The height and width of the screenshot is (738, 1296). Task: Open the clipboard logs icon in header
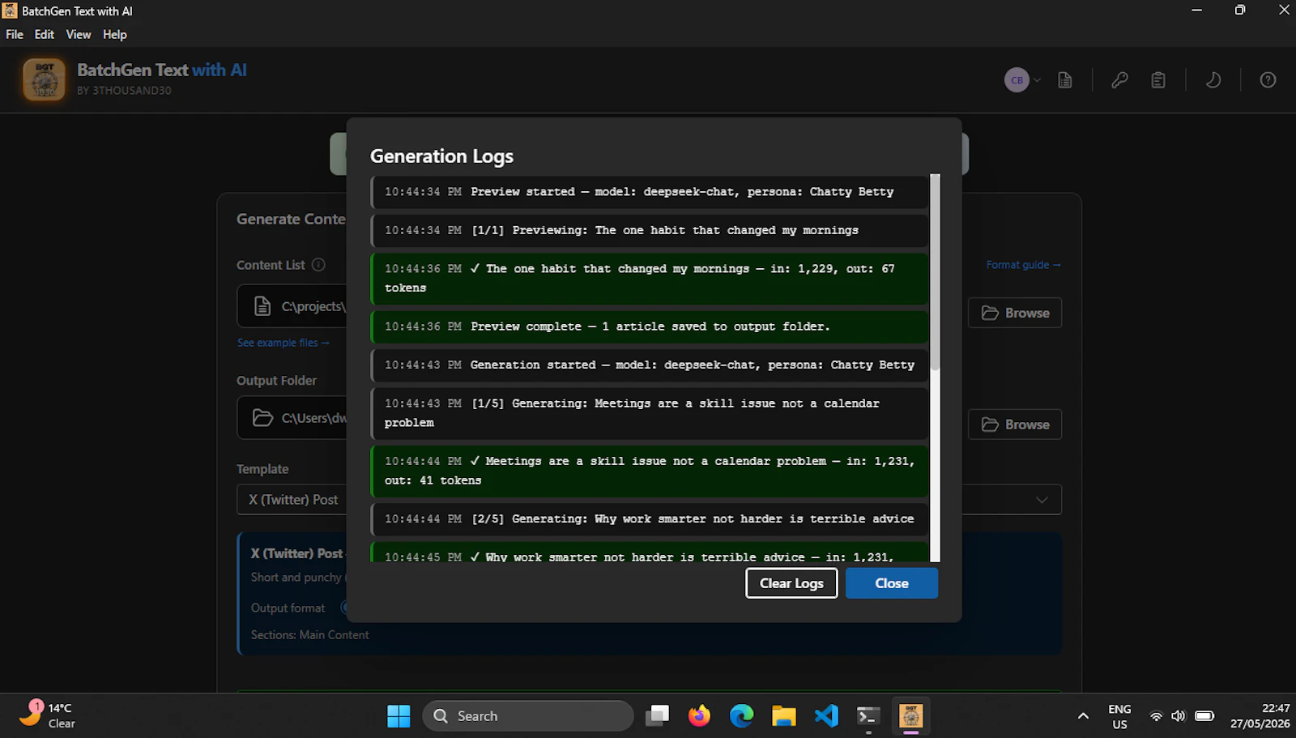coord(1158,80)
